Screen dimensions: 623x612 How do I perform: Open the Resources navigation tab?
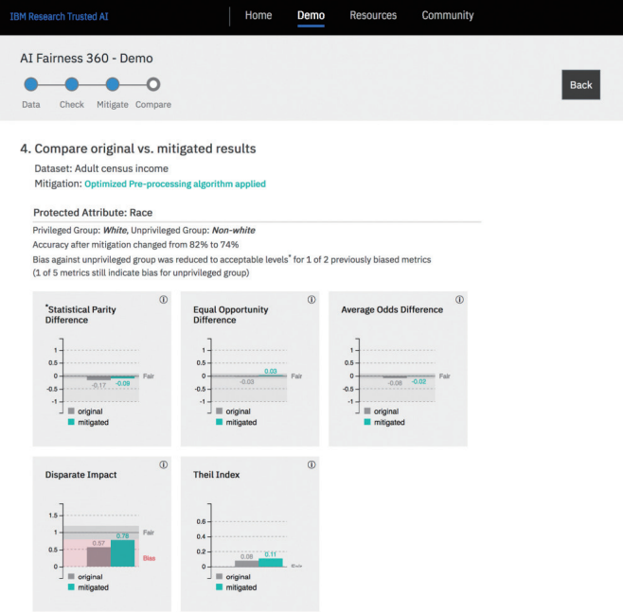point(373,15)
